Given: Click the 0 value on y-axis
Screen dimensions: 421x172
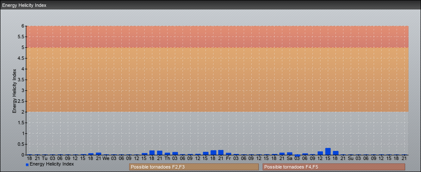Looking at the screenshot, I should point(23,155).
